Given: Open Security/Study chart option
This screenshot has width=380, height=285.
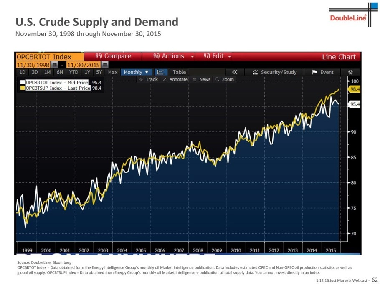Looking at the screenshot, I should click(274, 72).
